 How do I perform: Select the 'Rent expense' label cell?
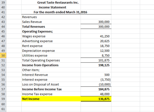point(51,46)
